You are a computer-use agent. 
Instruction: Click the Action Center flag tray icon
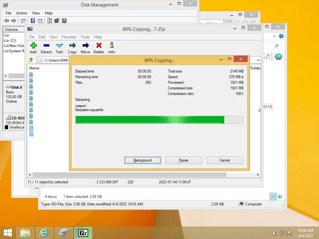[290, 233]
